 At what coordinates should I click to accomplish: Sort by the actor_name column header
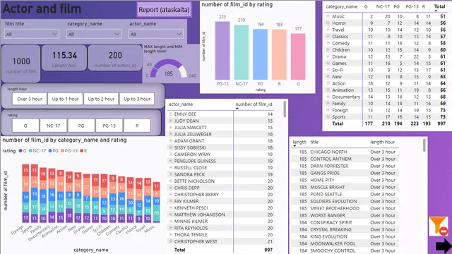click(181, 104)
